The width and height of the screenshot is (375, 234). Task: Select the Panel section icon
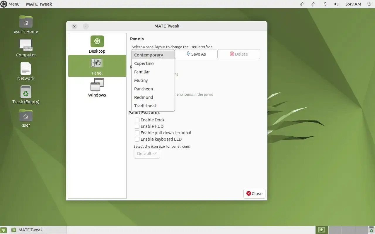[x=97, y=63]
